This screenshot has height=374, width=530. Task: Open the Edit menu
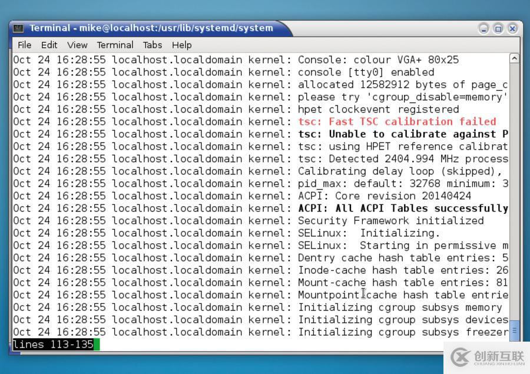click(49, 45)
